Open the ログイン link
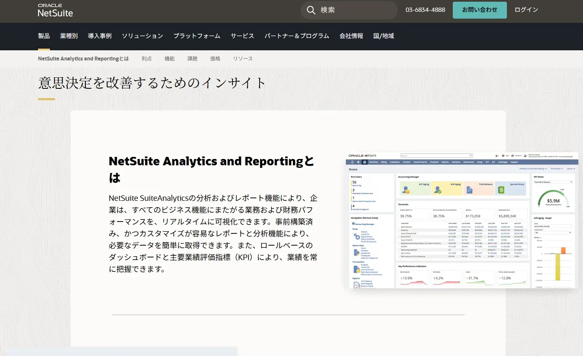Image resolution: width=583 pixels, height=356 pixels. [526, 10]
